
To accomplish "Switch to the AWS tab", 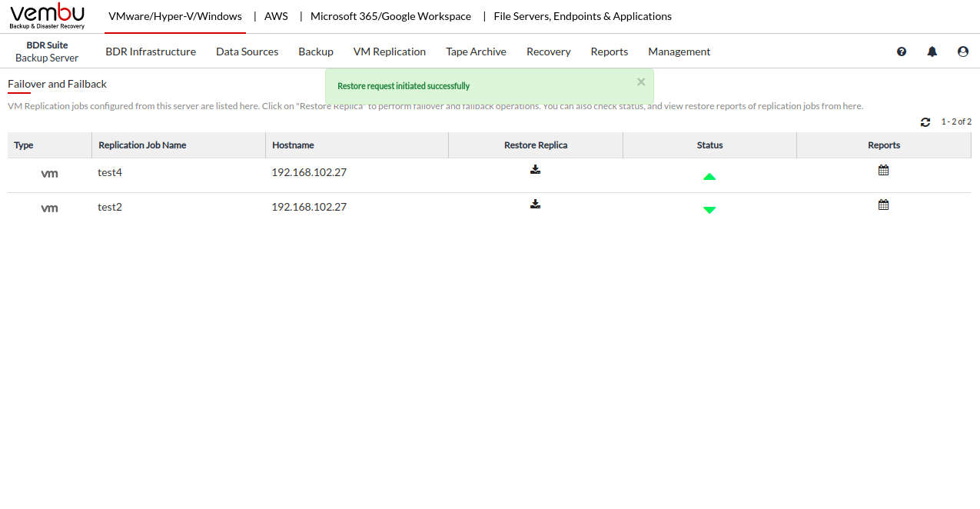I will (276, 16).
